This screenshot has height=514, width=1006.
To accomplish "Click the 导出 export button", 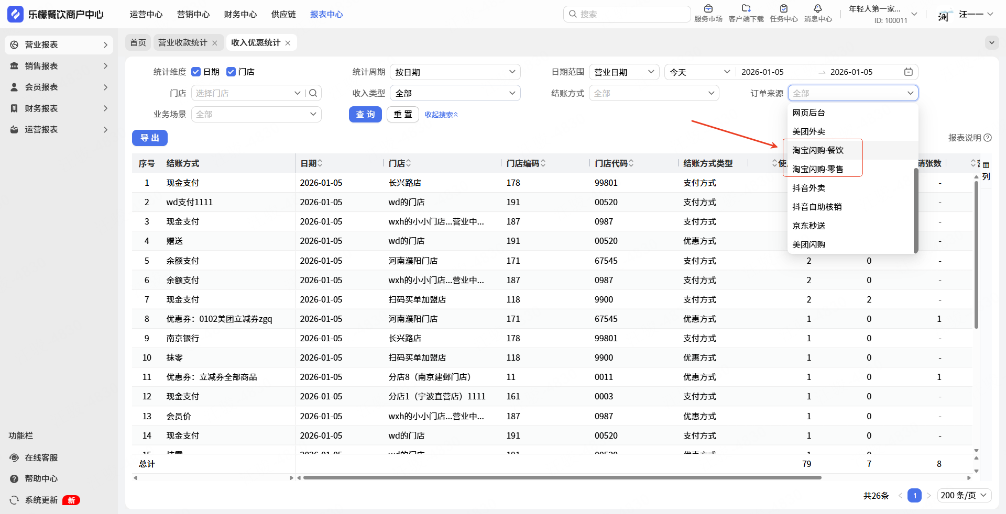I will click(149, 138).
